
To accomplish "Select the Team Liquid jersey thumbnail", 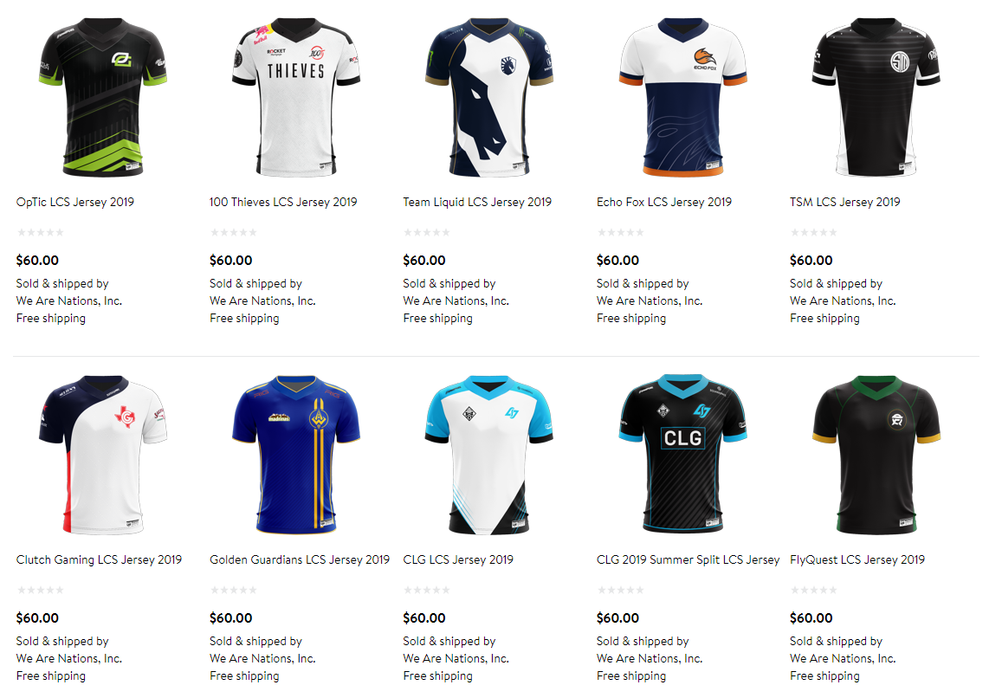I will point(489,98).
